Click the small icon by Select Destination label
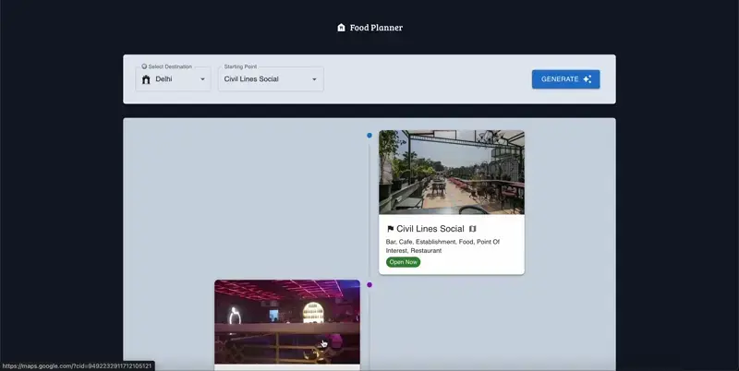The height and width of the screenshot is (371, 739). pos(144,66)
